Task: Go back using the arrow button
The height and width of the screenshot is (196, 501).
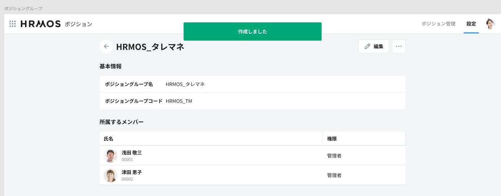Action: [x=106, y=46]
